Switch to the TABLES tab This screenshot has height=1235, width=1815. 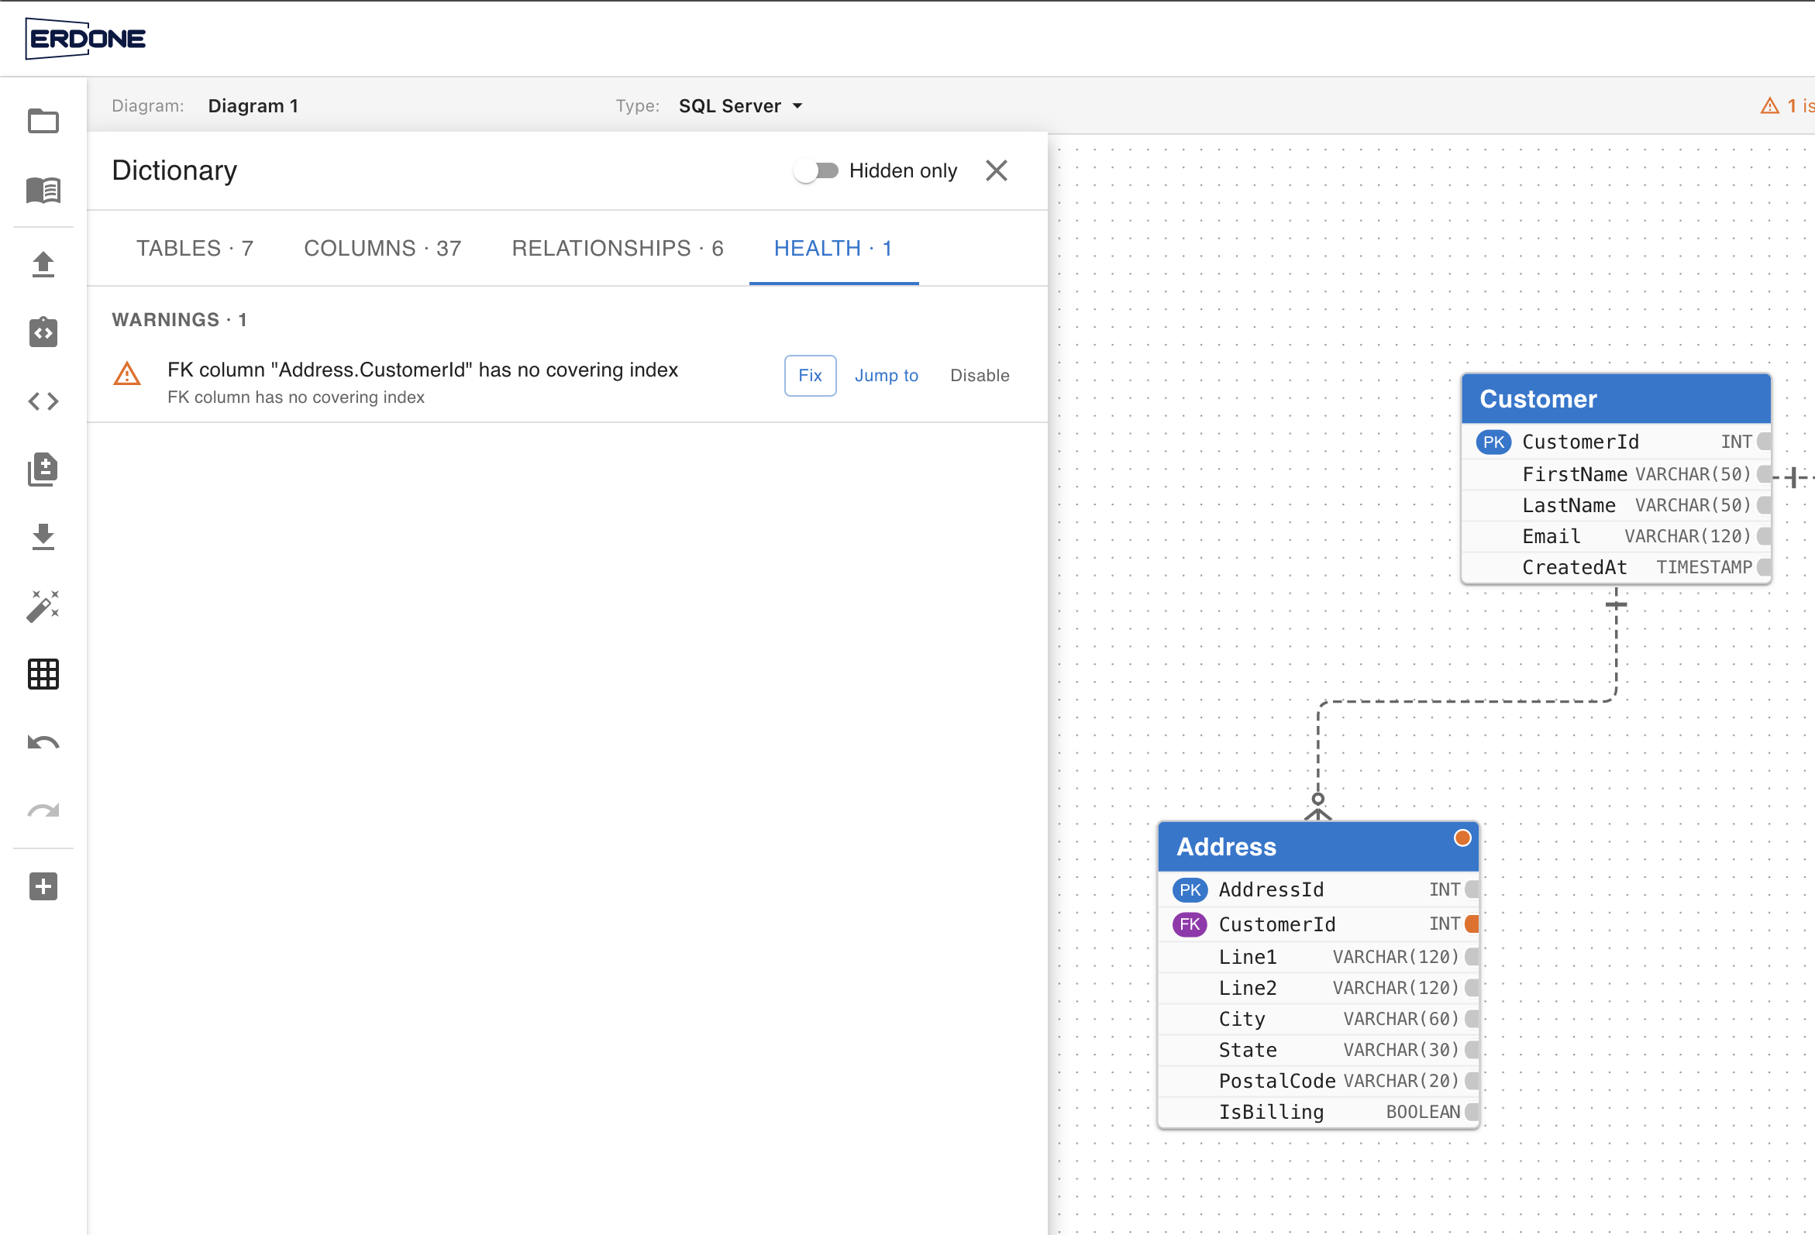(195, 248)
